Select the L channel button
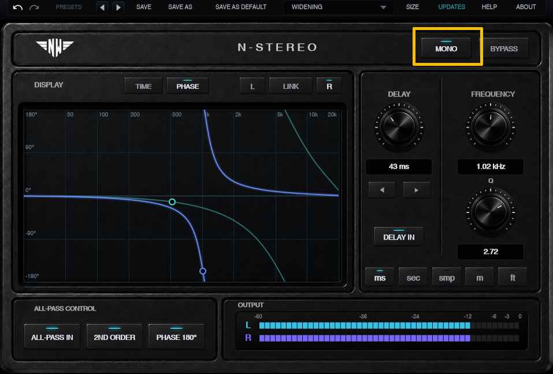 [x=252, y=86]
